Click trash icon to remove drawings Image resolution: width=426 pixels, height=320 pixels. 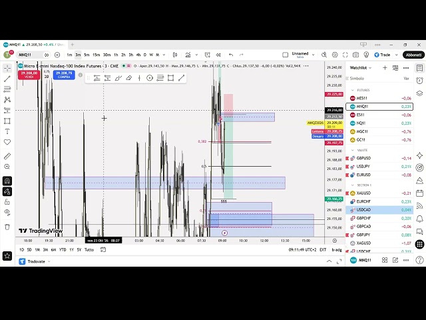tap(7, 227)
